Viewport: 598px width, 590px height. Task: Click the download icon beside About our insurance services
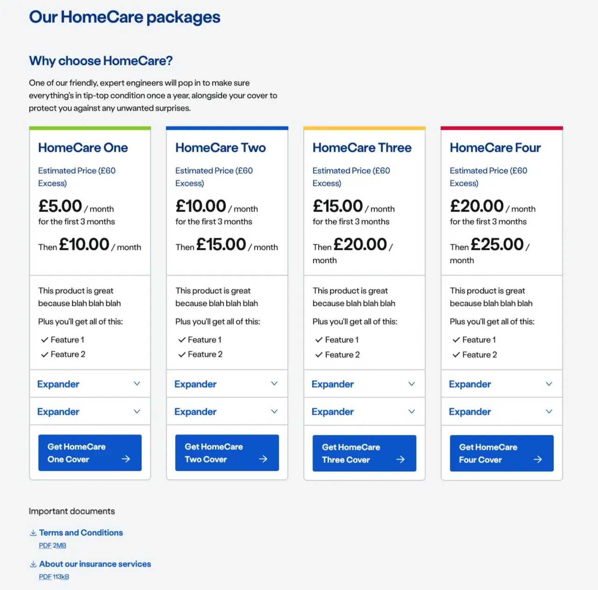point(33,563)
